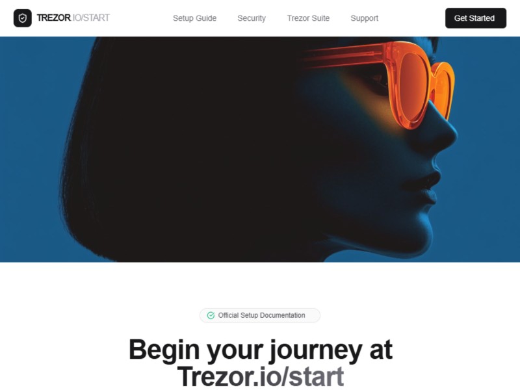Open the Trezor Suite nav link
This screenshot has height=390, width=520.
pos(308,18)
